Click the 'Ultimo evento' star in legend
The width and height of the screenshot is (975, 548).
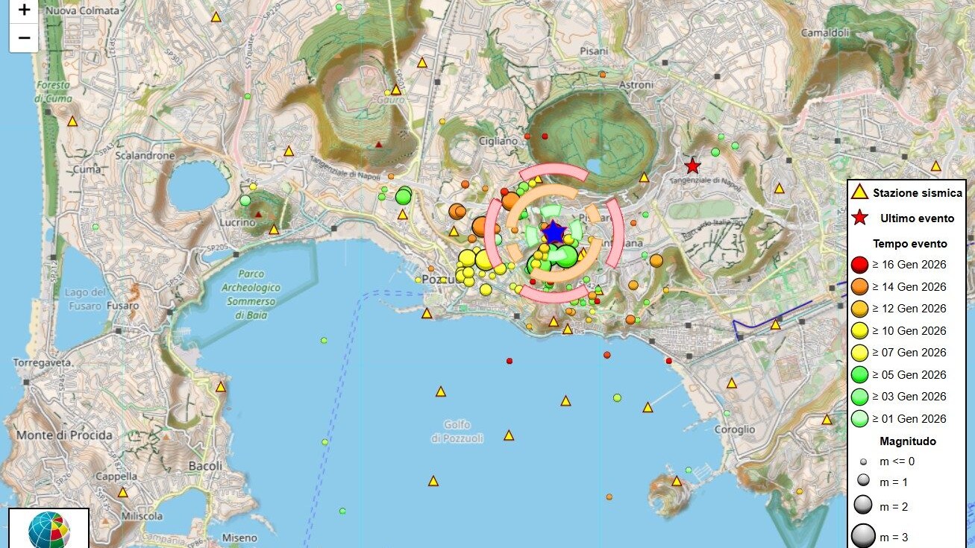coord(859,218)
